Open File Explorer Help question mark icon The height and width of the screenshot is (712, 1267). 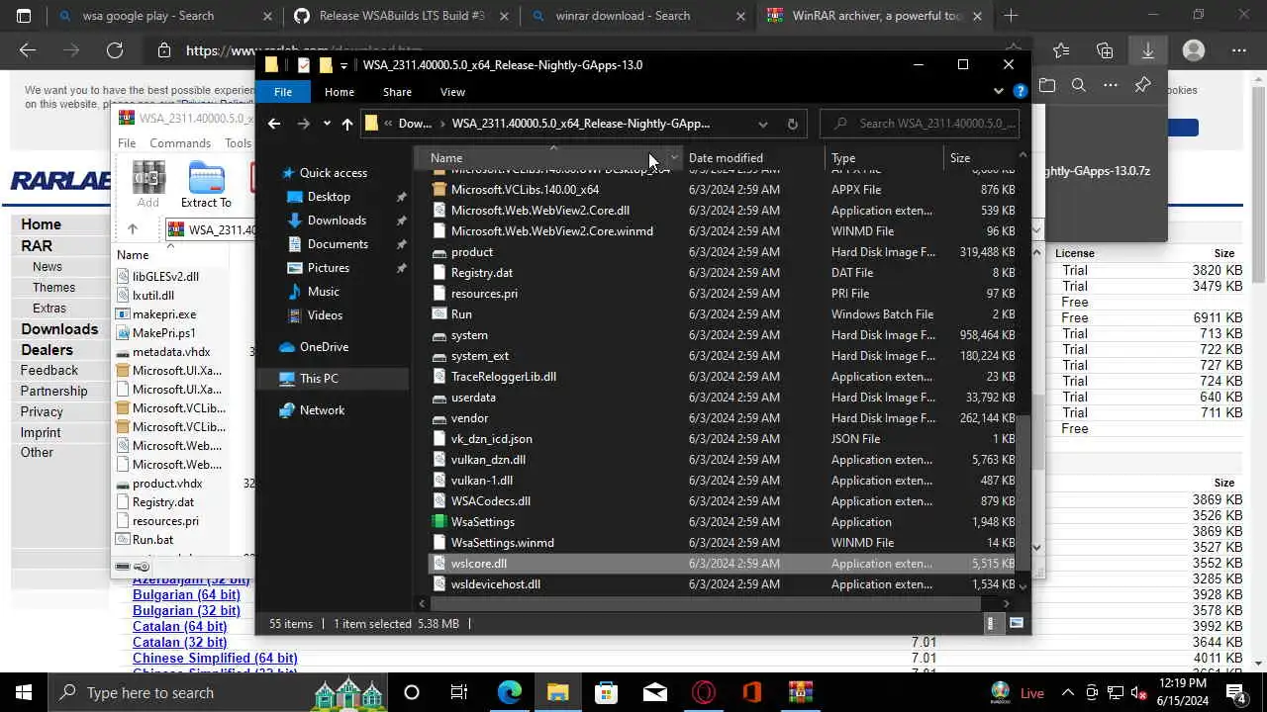coord(1021,91)
